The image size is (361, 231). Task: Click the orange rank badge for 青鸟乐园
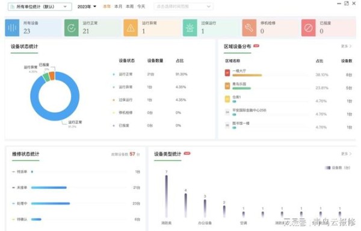click(x=227, y=86)
